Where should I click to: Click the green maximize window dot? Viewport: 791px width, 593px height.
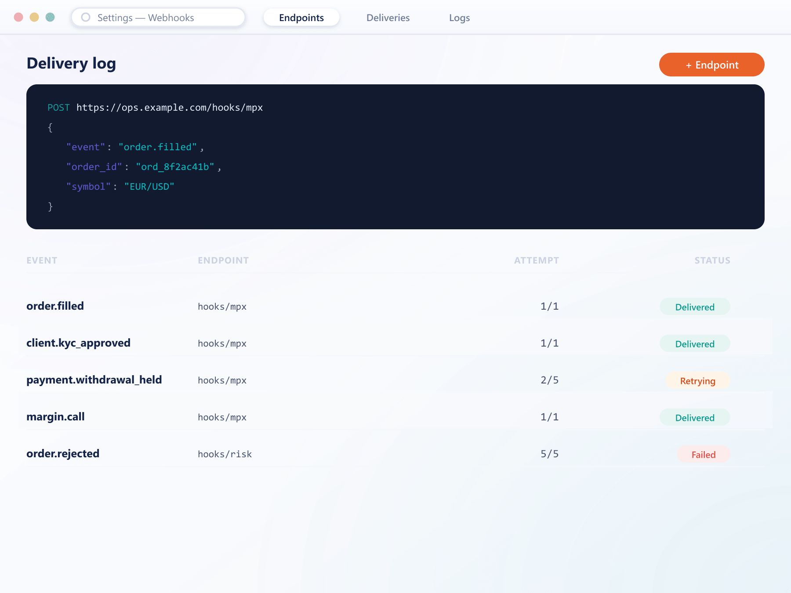[50, 17]
